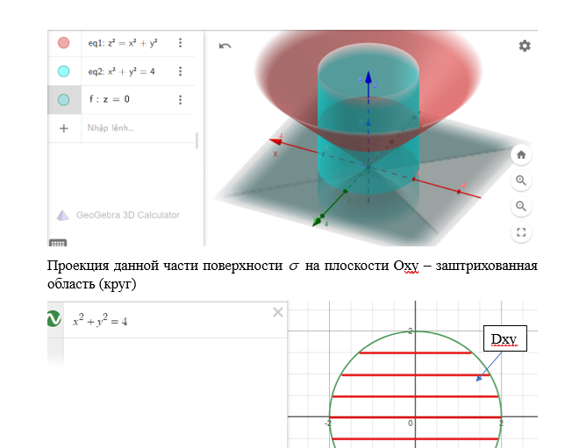572x448 pixels.
Task: Open options menu for eq2 row
Action: [x=180, y=71]
